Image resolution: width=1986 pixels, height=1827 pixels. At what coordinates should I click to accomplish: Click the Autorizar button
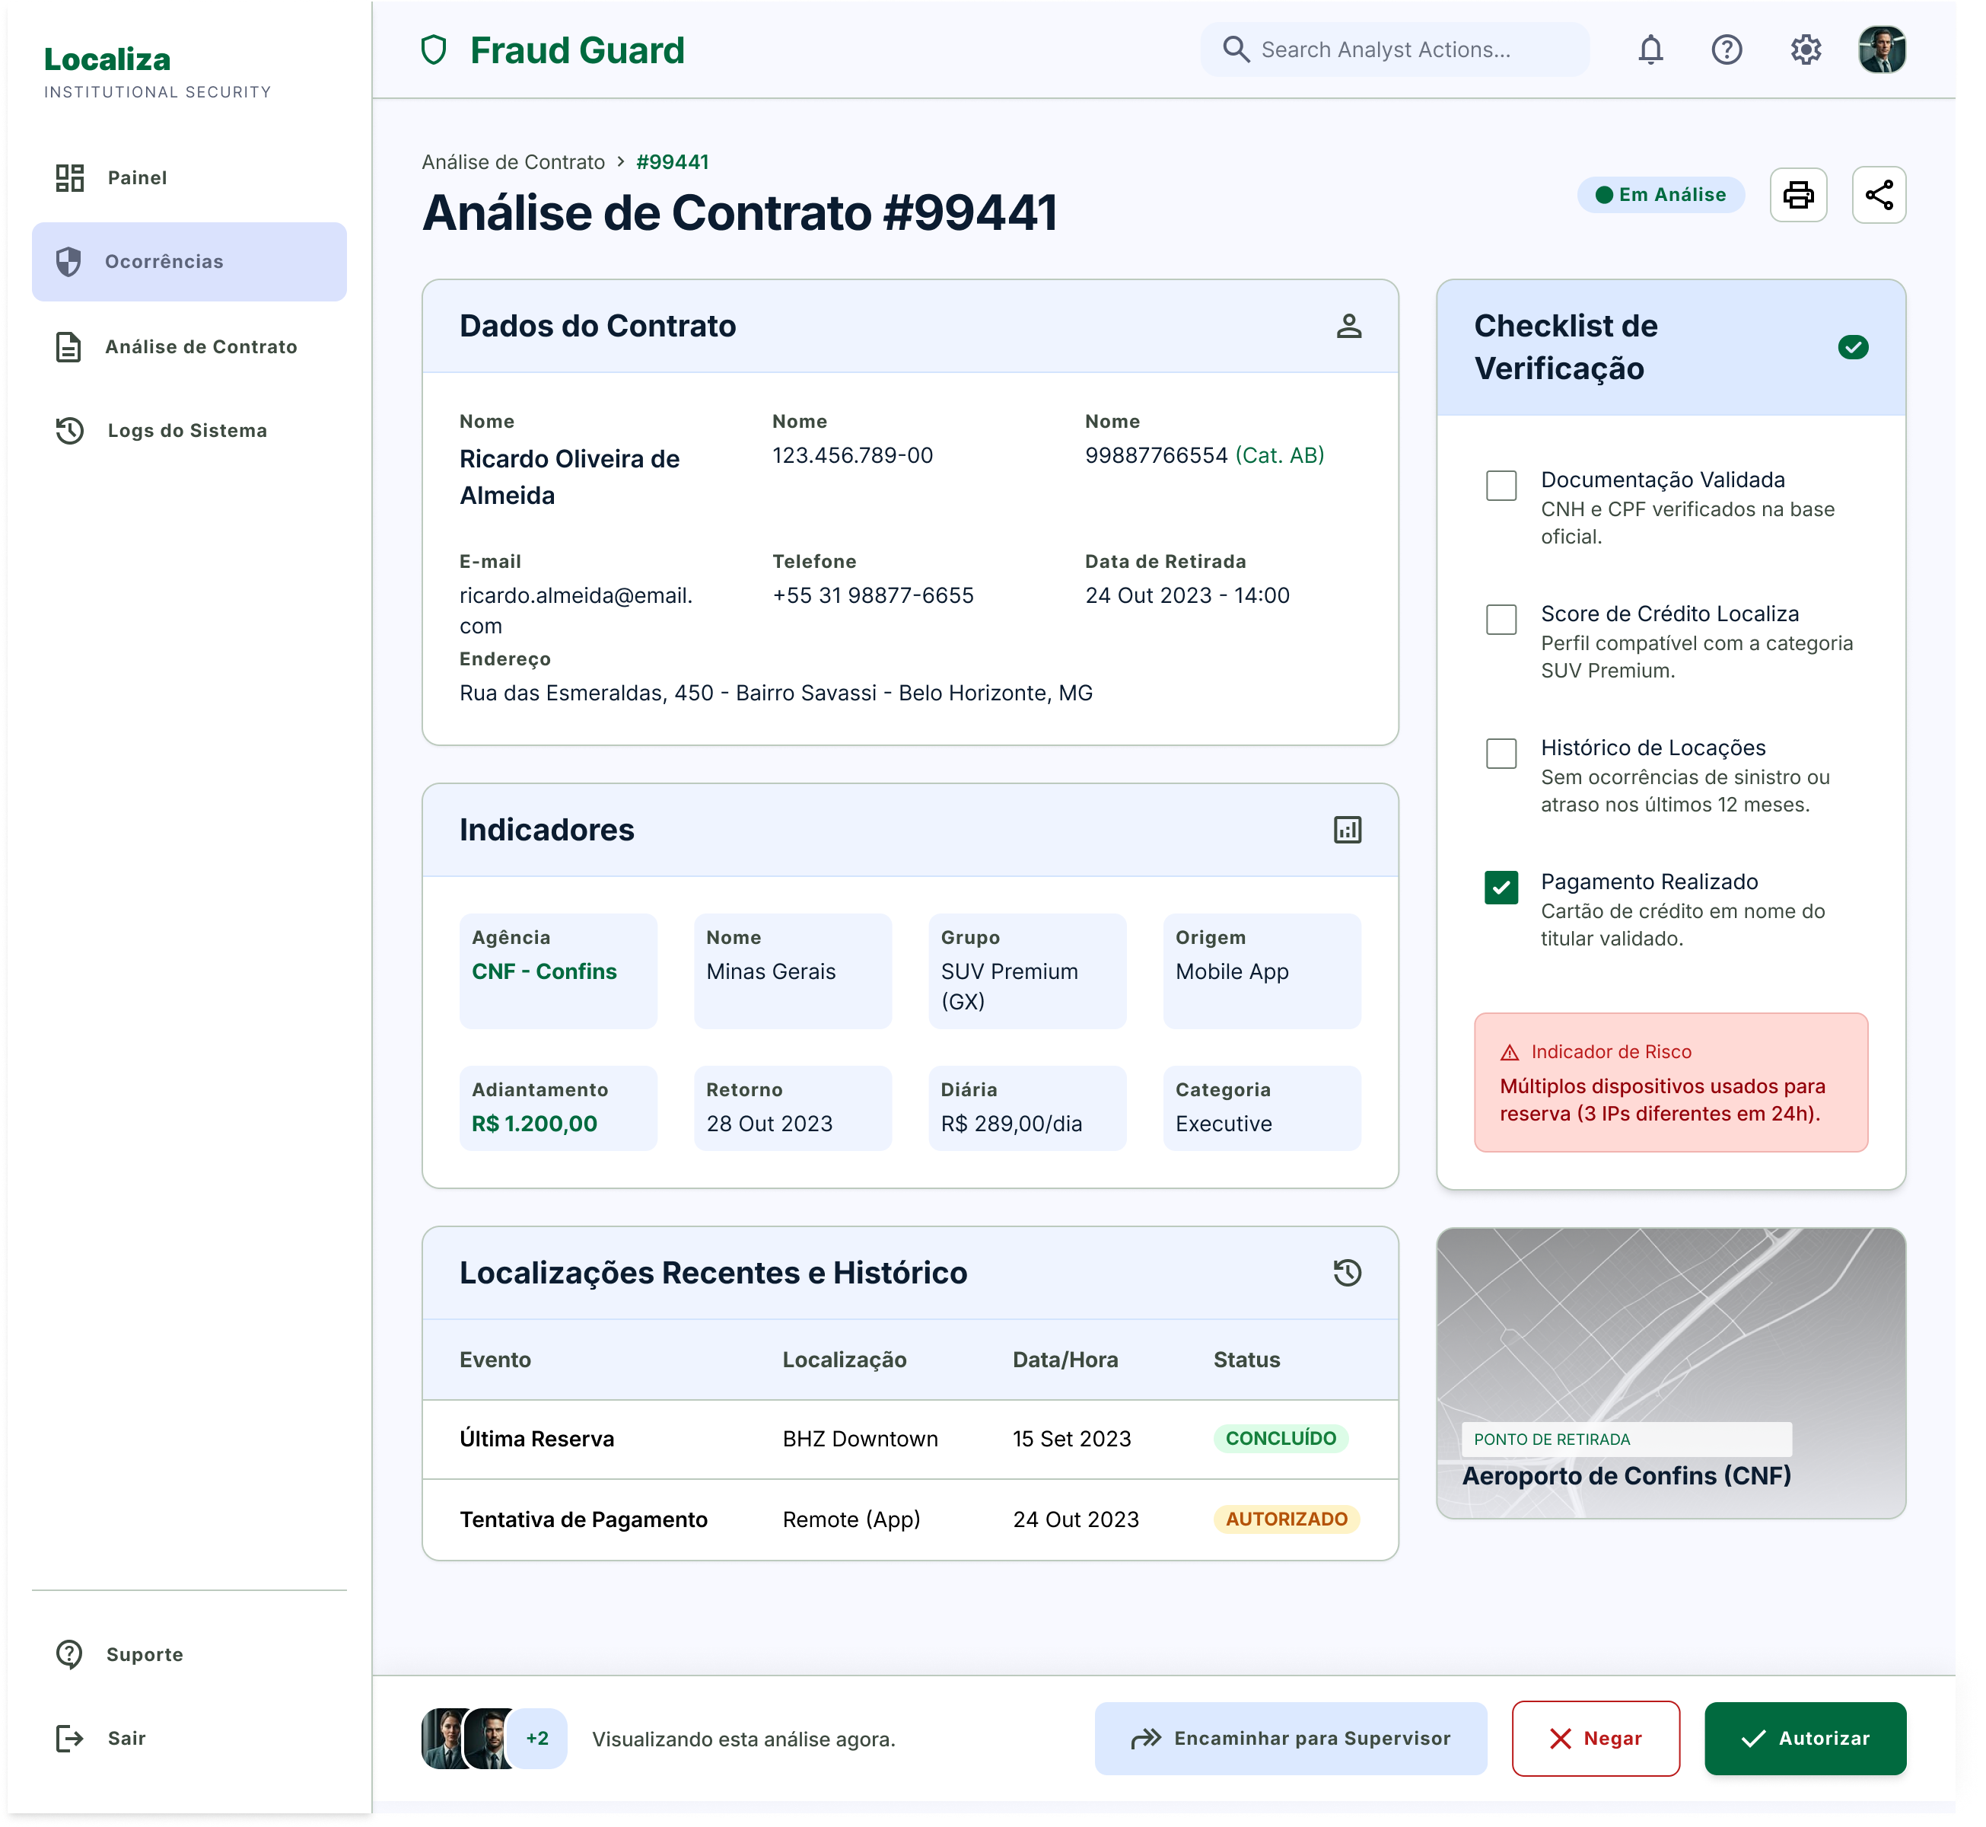pyautogui.click(x=1805, y=1738)
